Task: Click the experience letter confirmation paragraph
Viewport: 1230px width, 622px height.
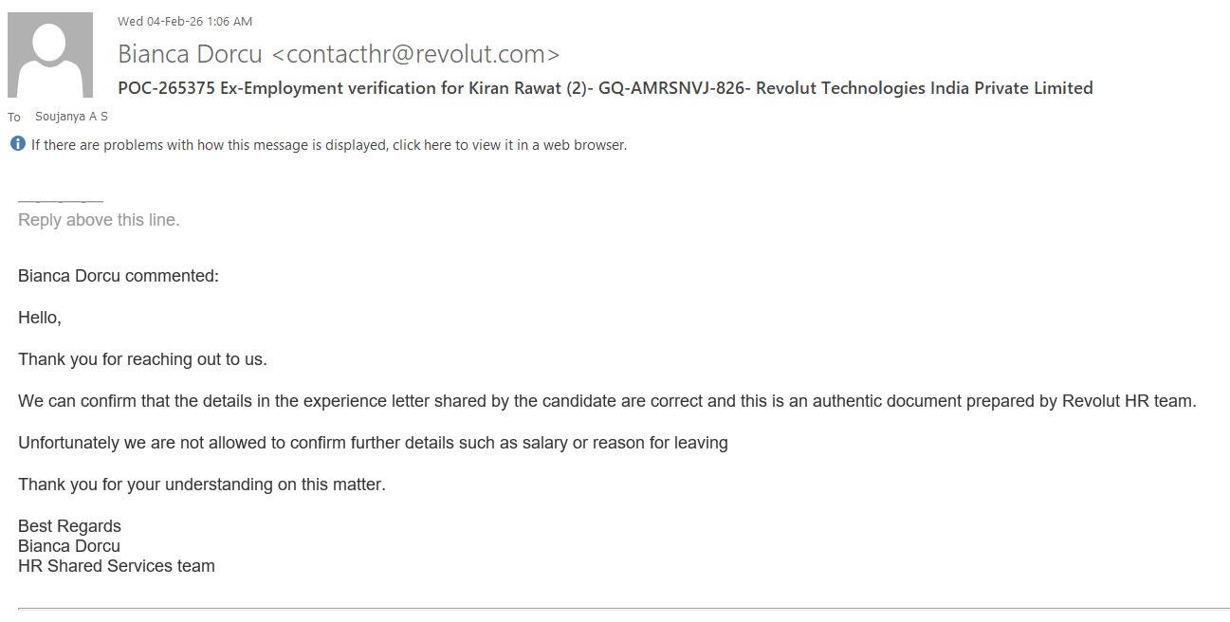Action: 607,401
